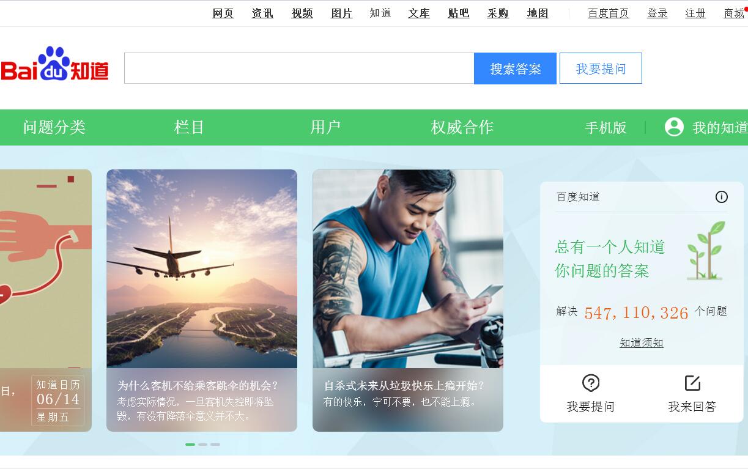This screenshot has height=469, width=748.
Task: Select 权威合作 in the green navigation bar
Action: coord(462,127)
